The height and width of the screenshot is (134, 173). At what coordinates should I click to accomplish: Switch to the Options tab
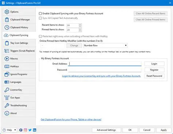[19, 12]
